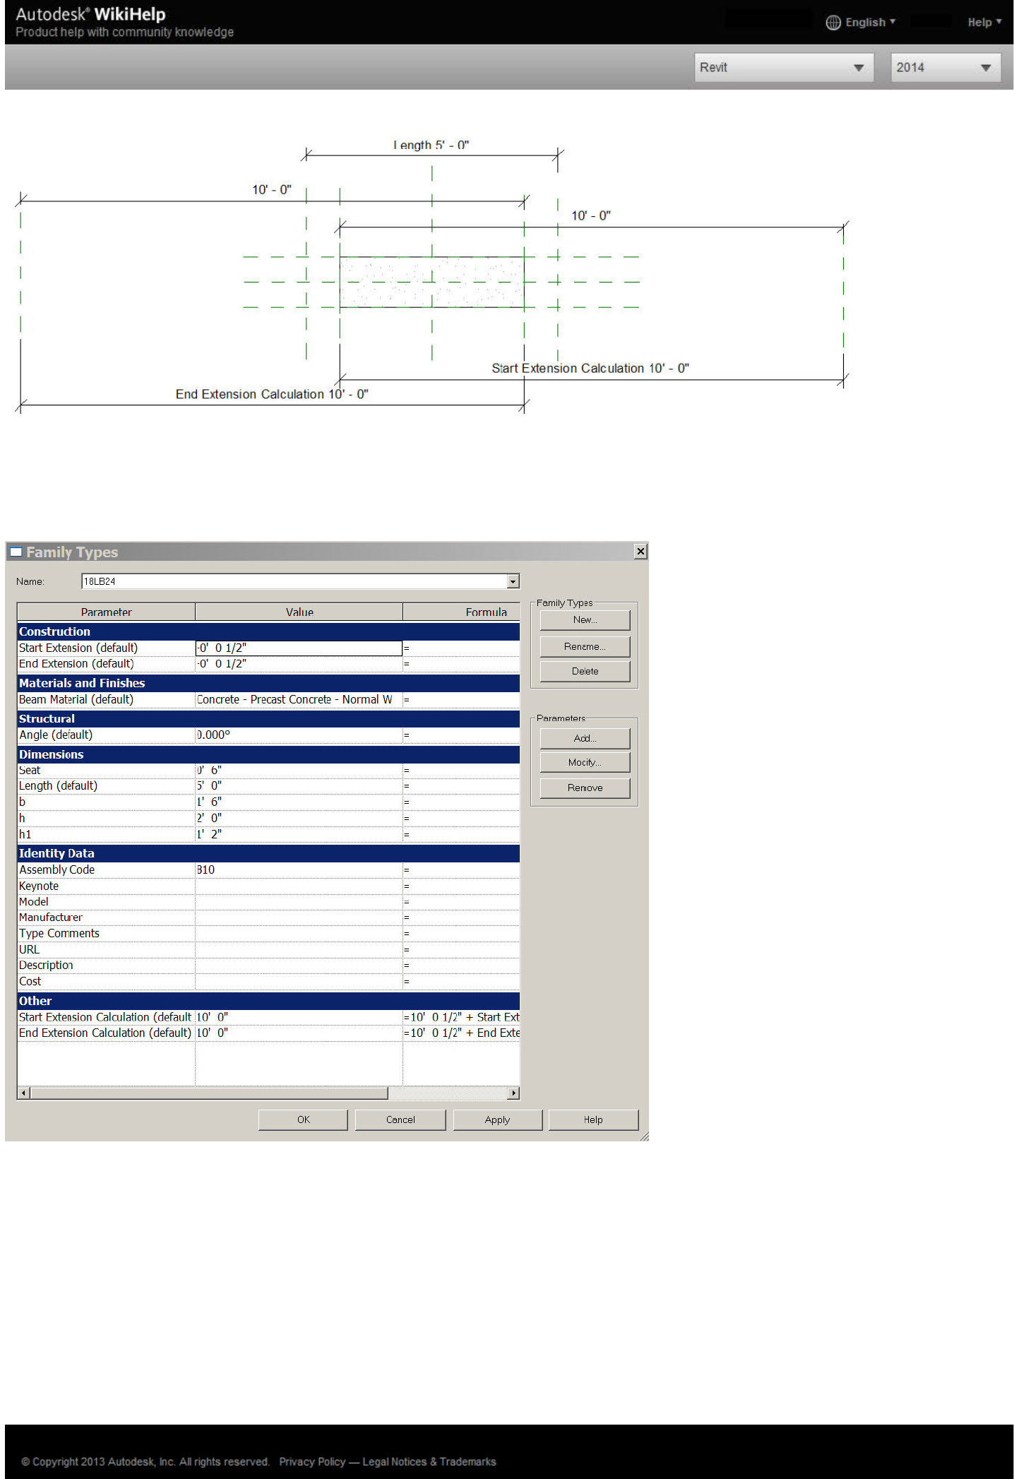Click End Extension value cell
The width and height of the screenshot is (1014, 1479).
click(x=299, y=664)
